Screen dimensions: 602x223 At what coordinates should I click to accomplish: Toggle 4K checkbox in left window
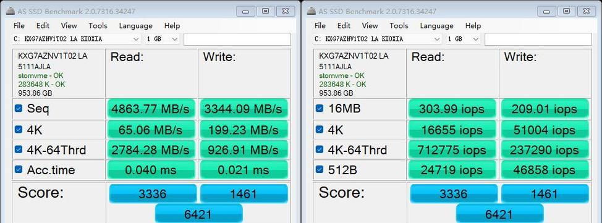click(x=19, y=129)
